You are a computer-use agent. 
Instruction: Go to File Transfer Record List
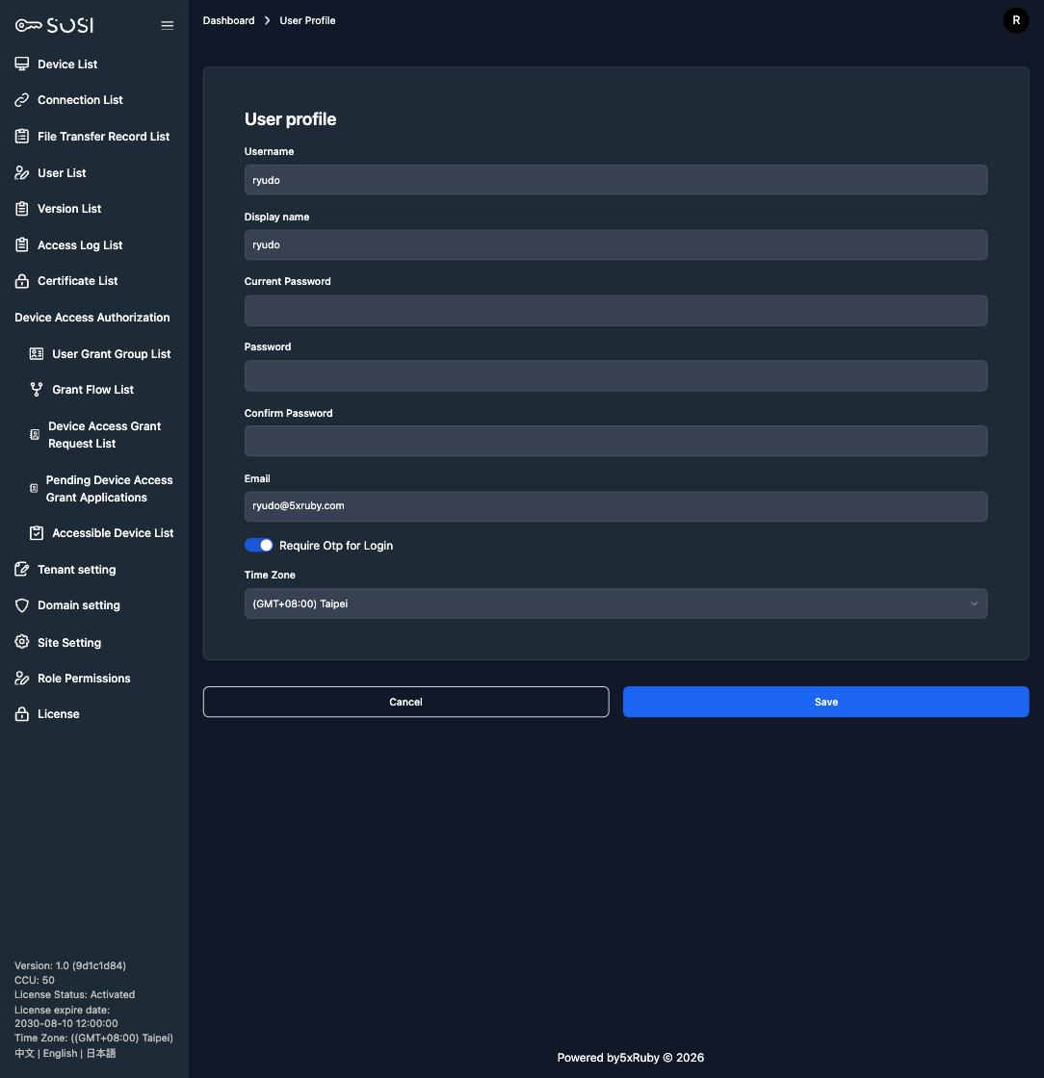tap(103, 136)
